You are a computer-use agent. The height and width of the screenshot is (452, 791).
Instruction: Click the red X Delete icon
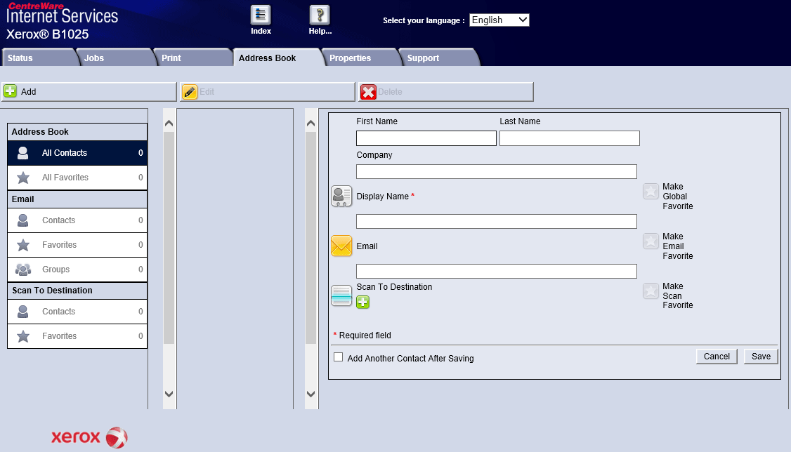point(368,92)
